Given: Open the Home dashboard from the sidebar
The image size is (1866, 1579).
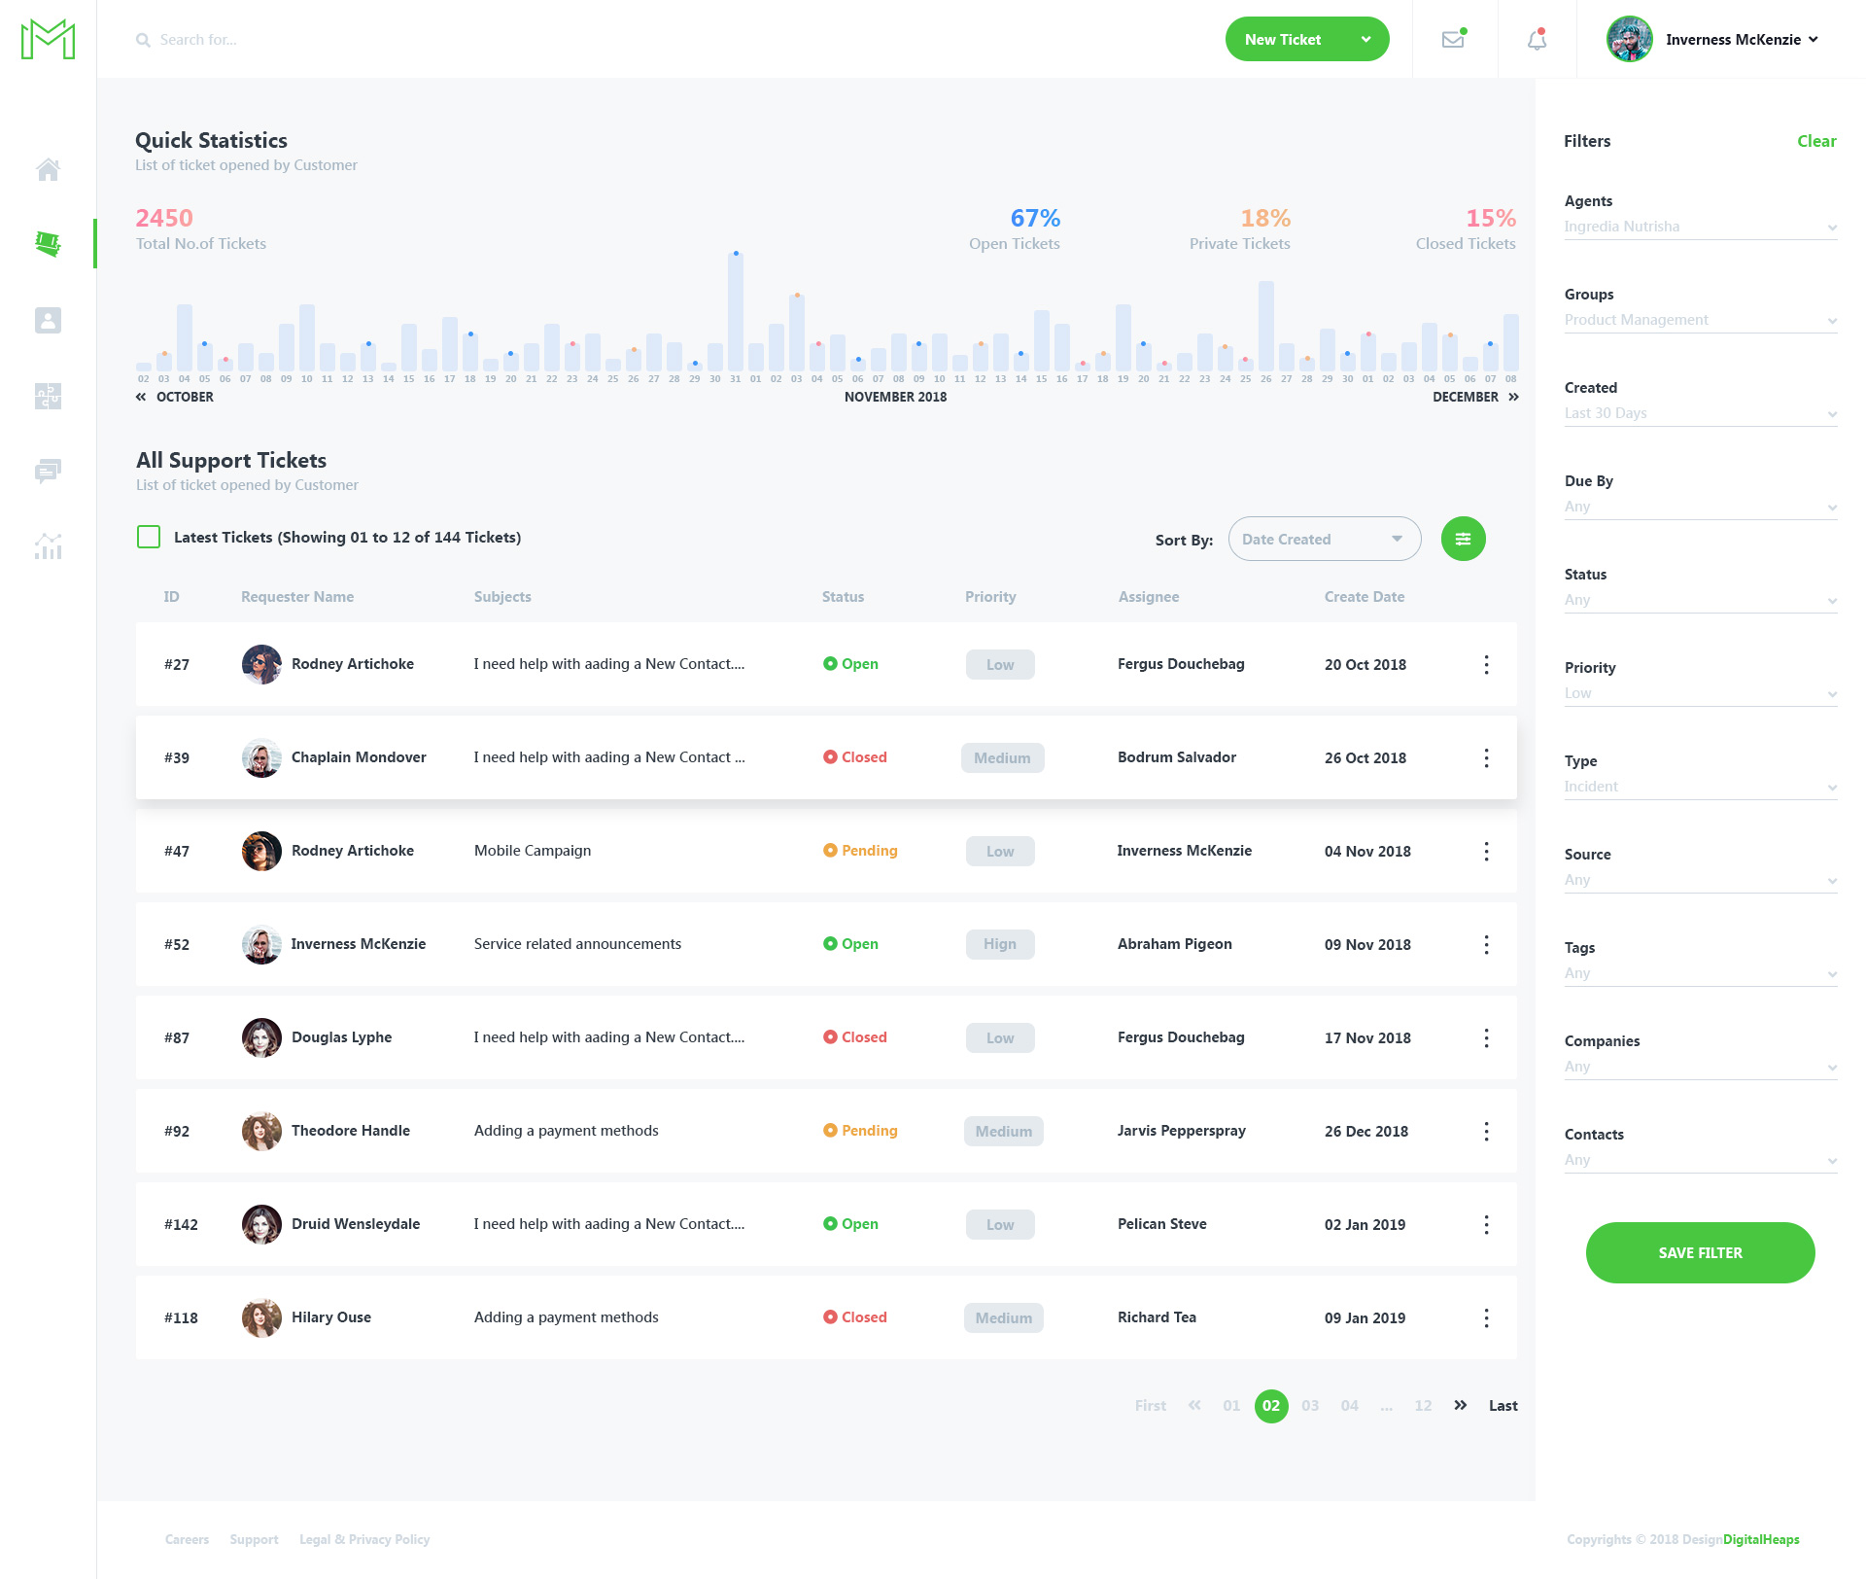Looking at the screenshot, I should [x=48, y=169].
